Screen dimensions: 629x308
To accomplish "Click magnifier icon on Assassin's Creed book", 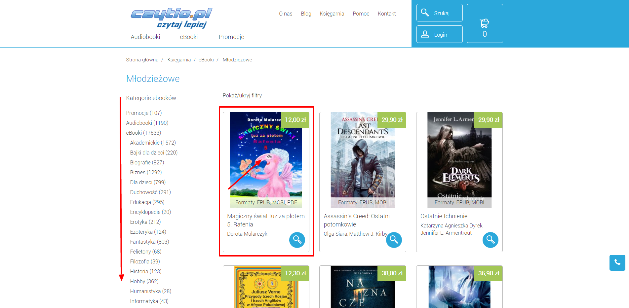I will coord(394,240).
